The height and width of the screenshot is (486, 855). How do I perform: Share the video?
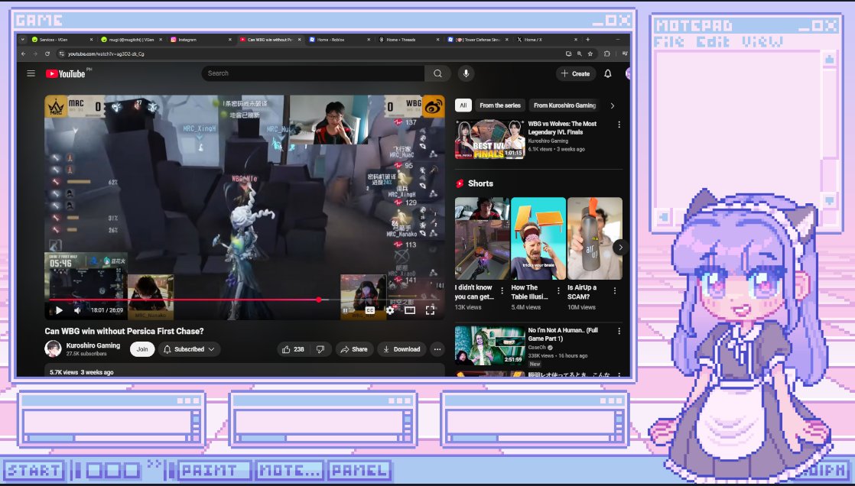[x=354, y=349]
